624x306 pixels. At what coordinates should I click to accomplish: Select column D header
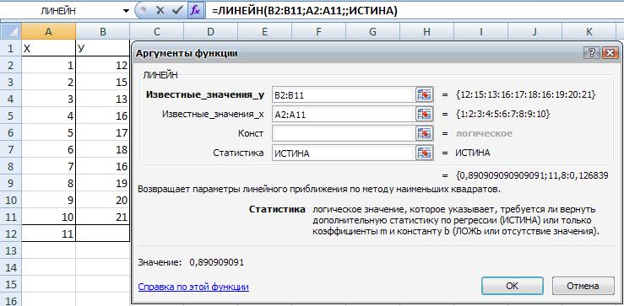tap(210, 32)
